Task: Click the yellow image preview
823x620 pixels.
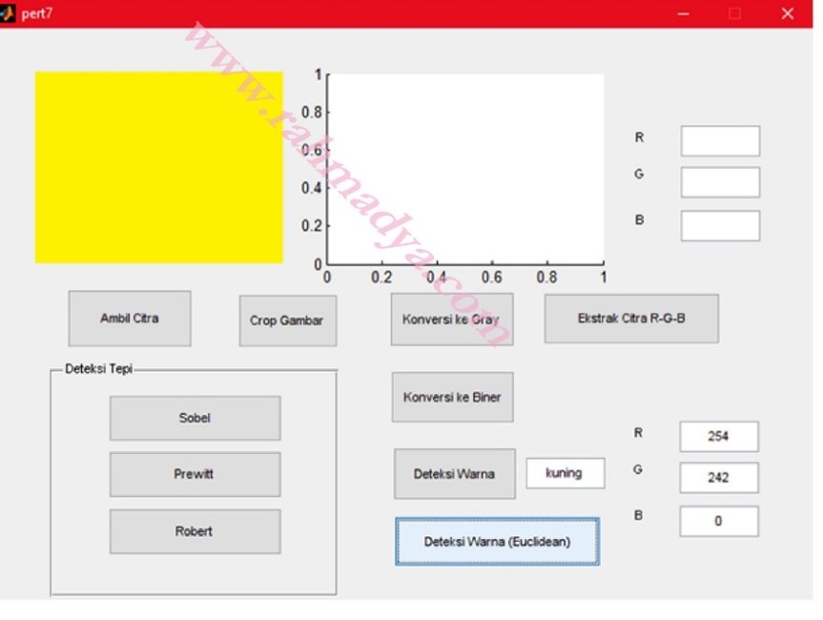Action: coord(158,167)
